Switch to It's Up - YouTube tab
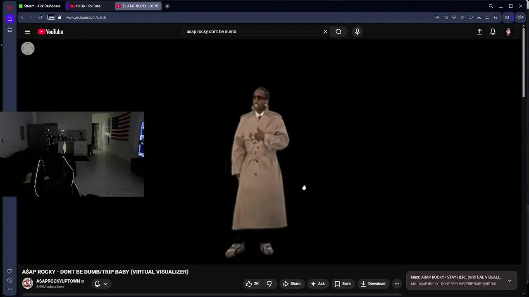The height and width of the screenshot is (297, 529). [88, 6]
